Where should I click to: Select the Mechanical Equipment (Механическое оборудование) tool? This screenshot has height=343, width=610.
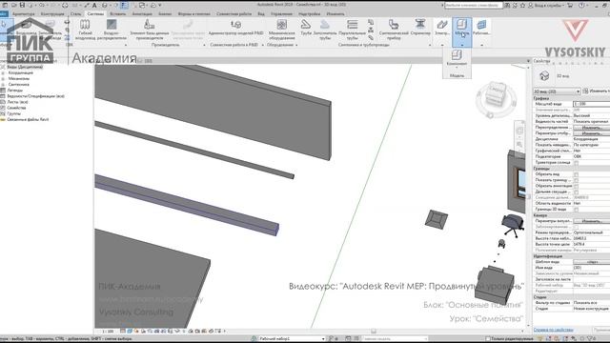[x=282, y=30]
